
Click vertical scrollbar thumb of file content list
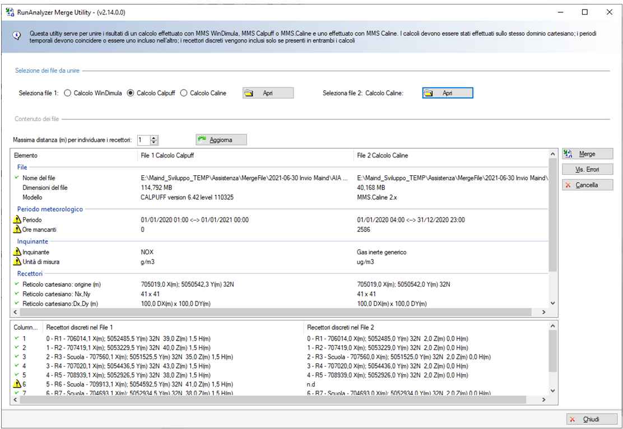(552, 215)
